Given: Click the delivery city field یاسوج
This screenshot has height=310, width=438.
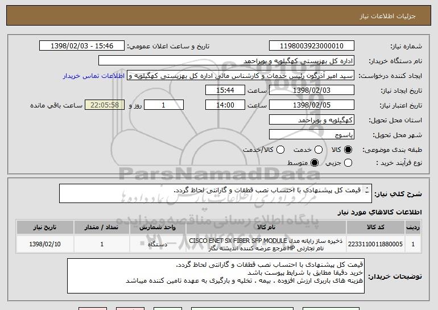Looking at the screenshot, I should coord(312,135).
